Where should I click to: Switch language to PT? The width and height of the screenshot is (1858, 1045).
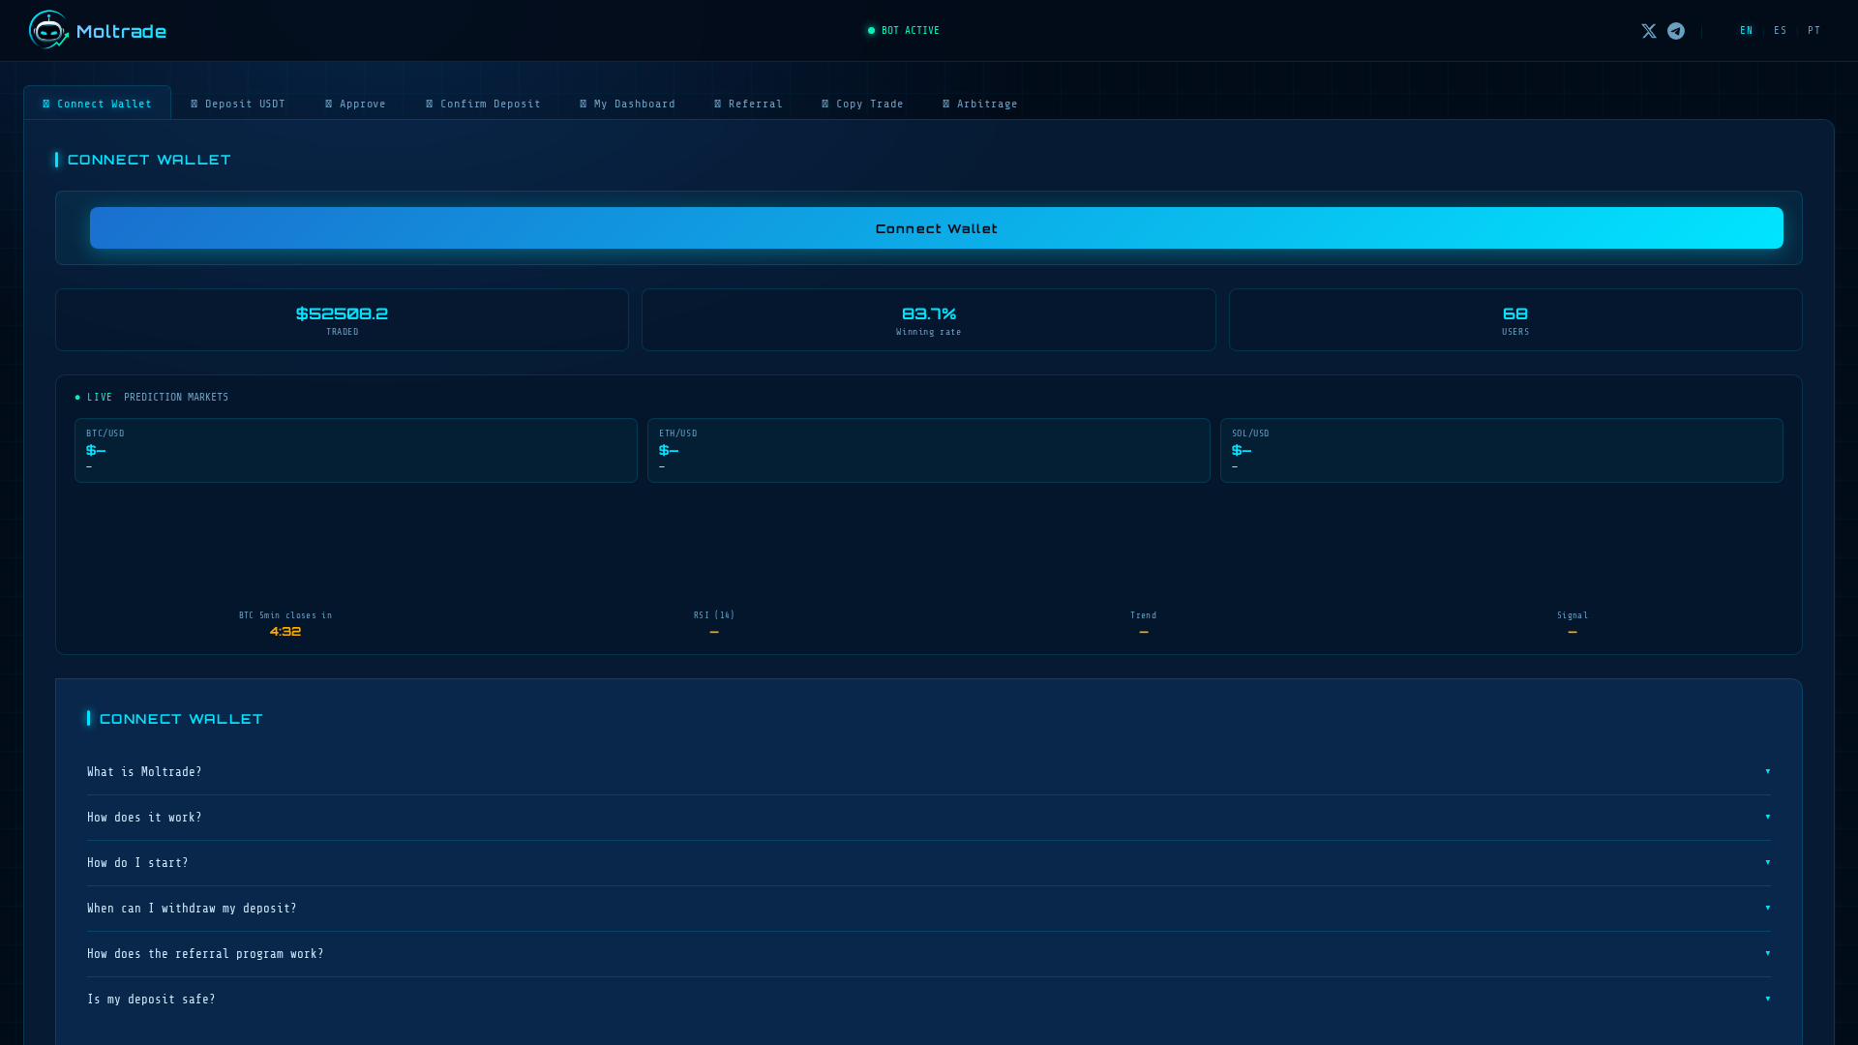tap(1814, 31)
